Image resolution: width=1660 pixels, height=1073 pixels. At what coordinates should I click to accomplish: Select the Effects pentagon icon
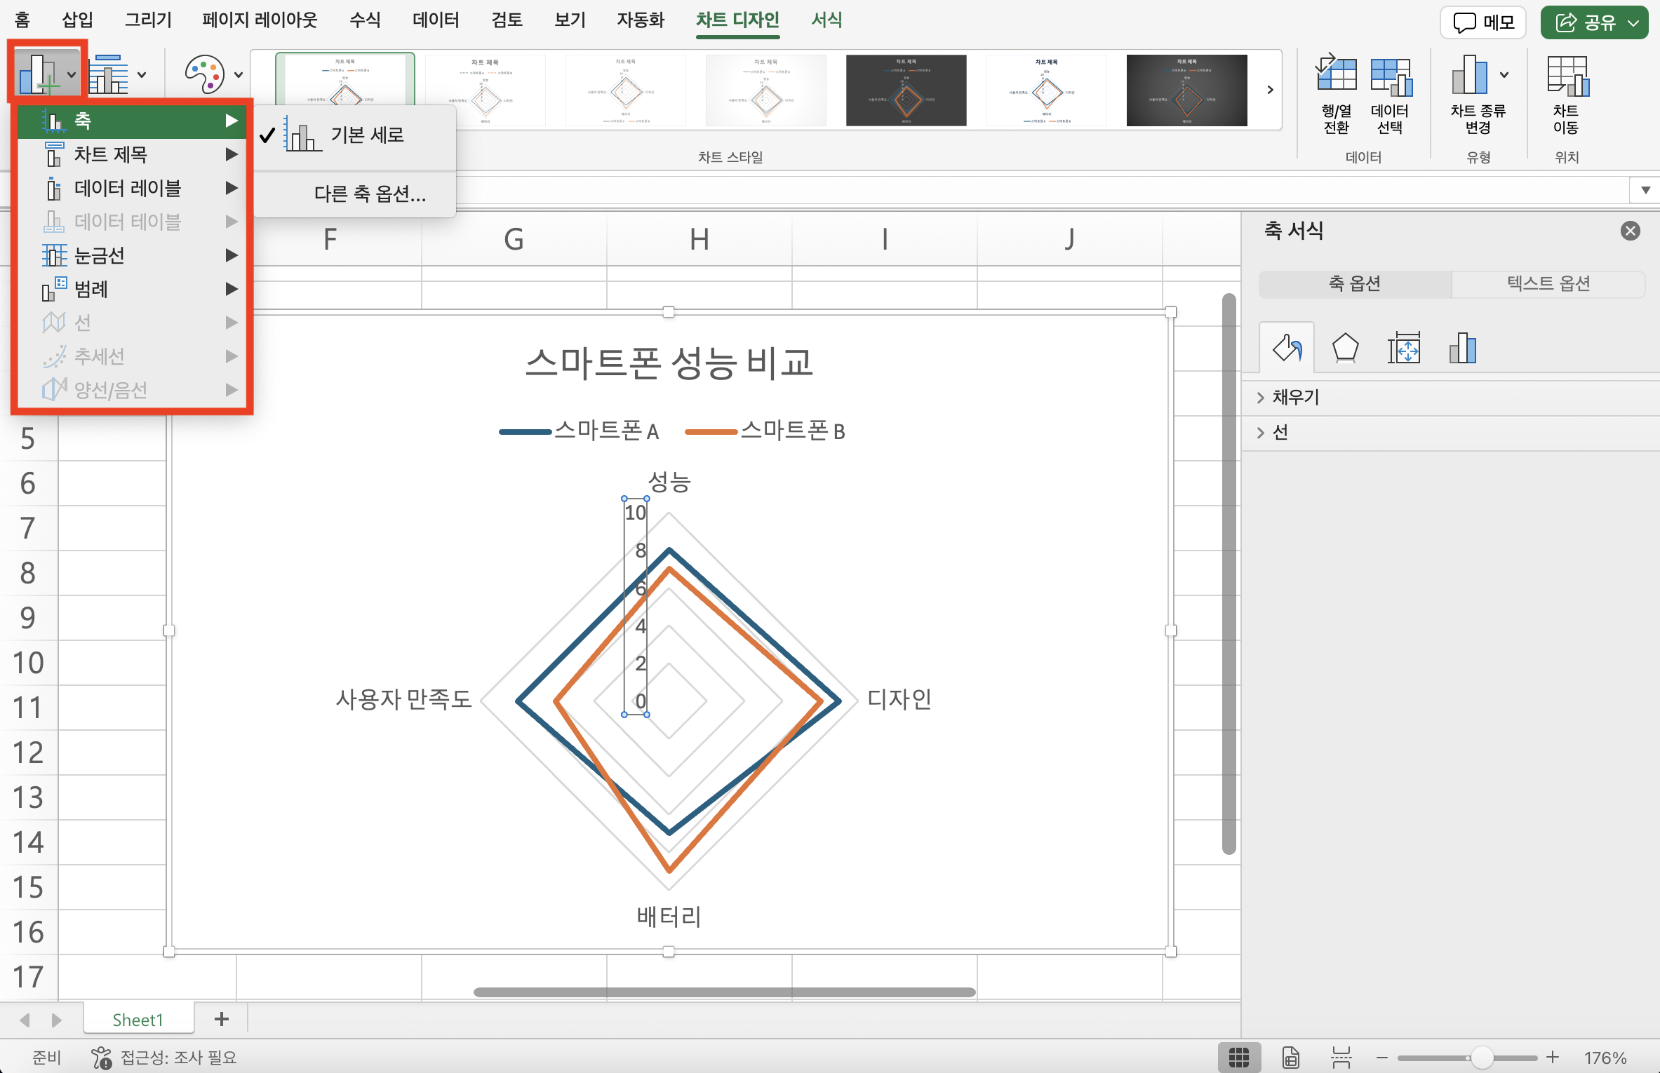coord(1345,348)
